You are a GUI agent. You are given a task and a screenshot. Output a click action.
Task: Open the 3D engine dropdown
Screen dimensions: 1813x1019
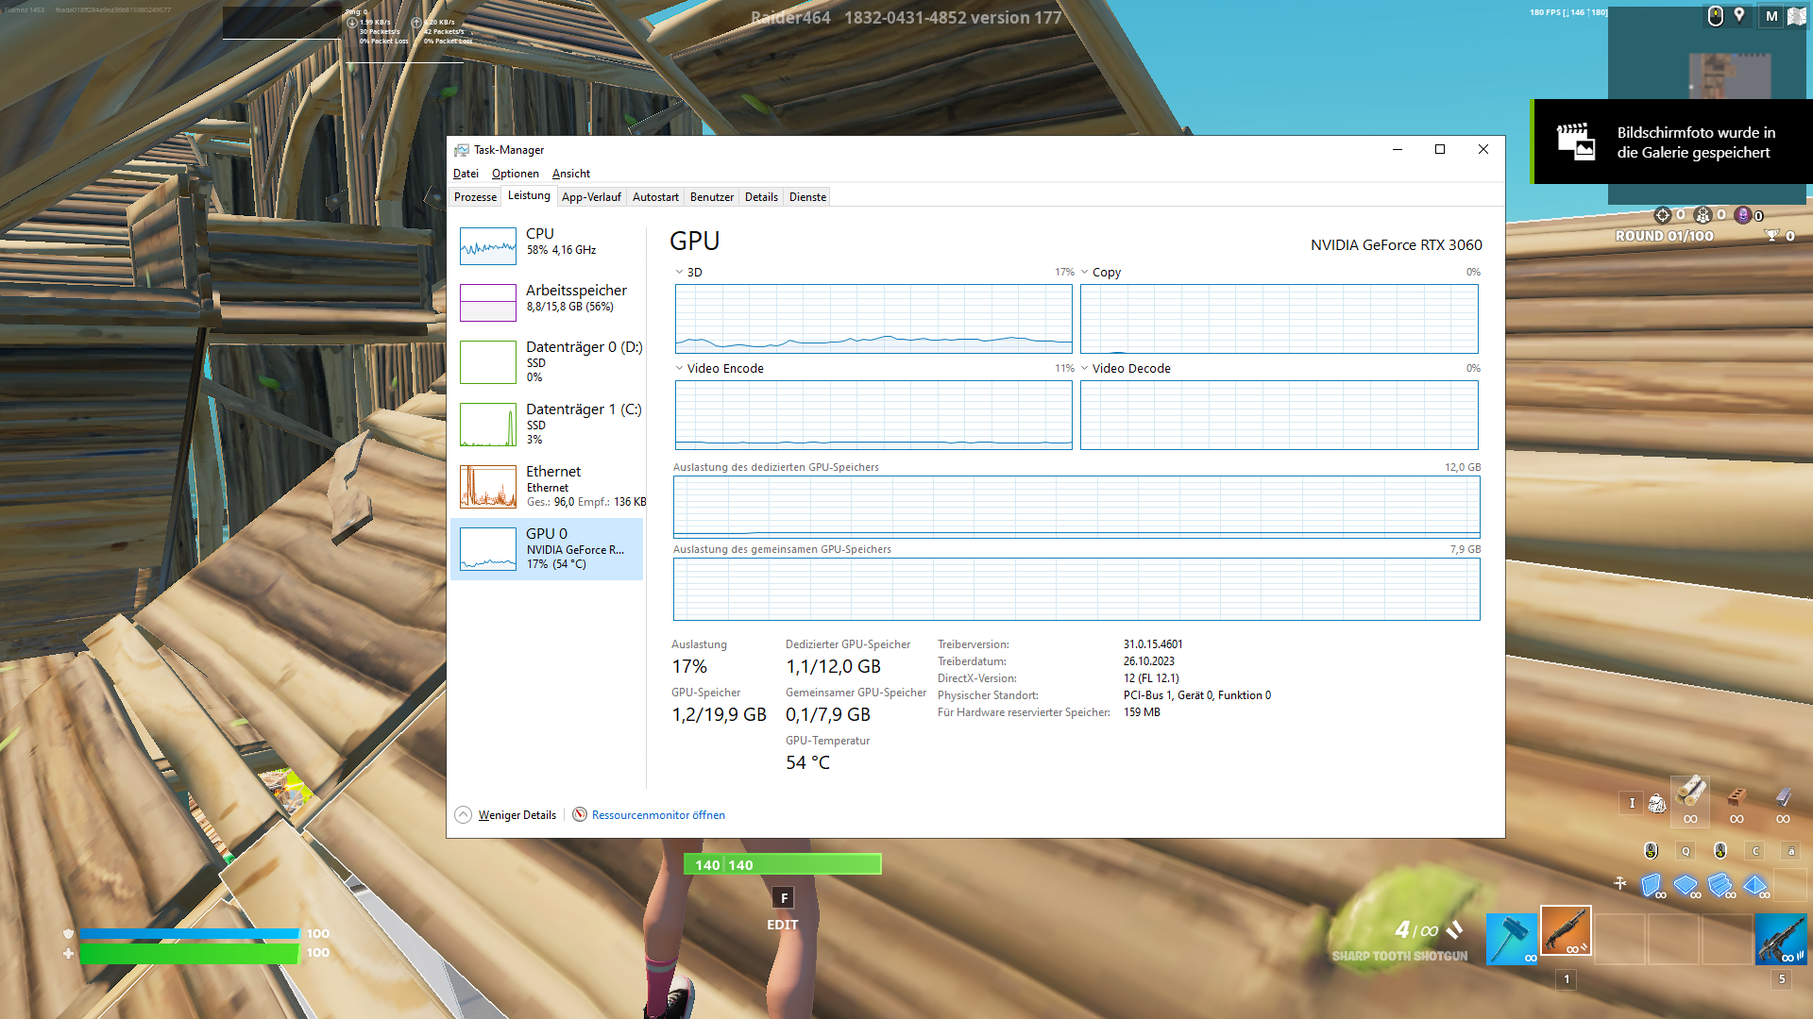[688, 272]
